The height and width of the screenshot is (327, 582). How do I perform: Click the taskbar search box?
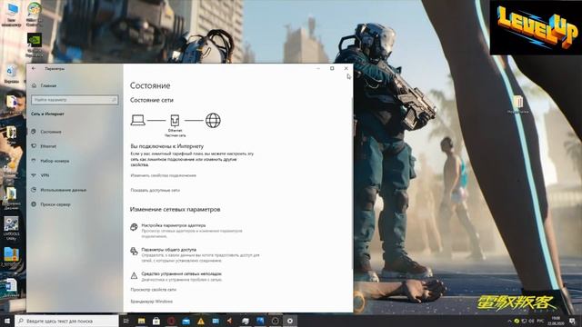(x=66, y=321)
